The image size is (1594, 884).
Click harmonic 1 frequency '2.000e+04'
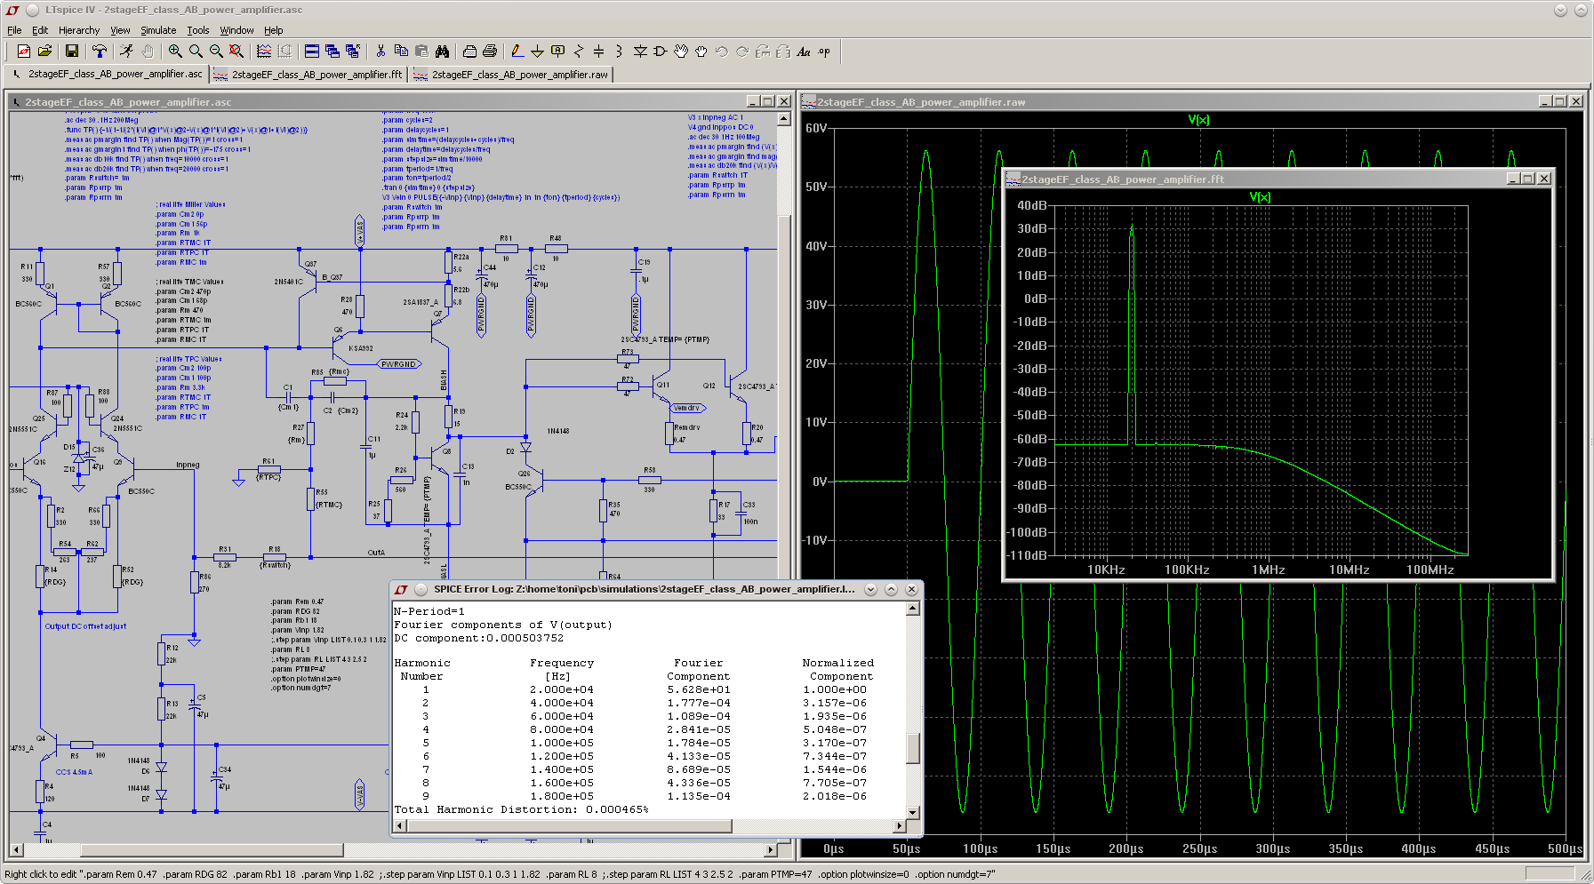pos(562,689)
